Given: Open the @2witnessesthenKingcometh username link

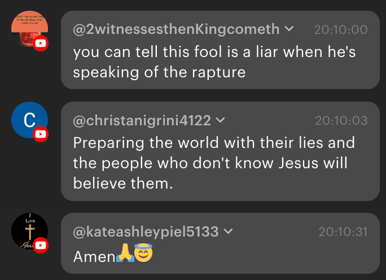Looking at the screenshot, I should click(x=176, y=29).
